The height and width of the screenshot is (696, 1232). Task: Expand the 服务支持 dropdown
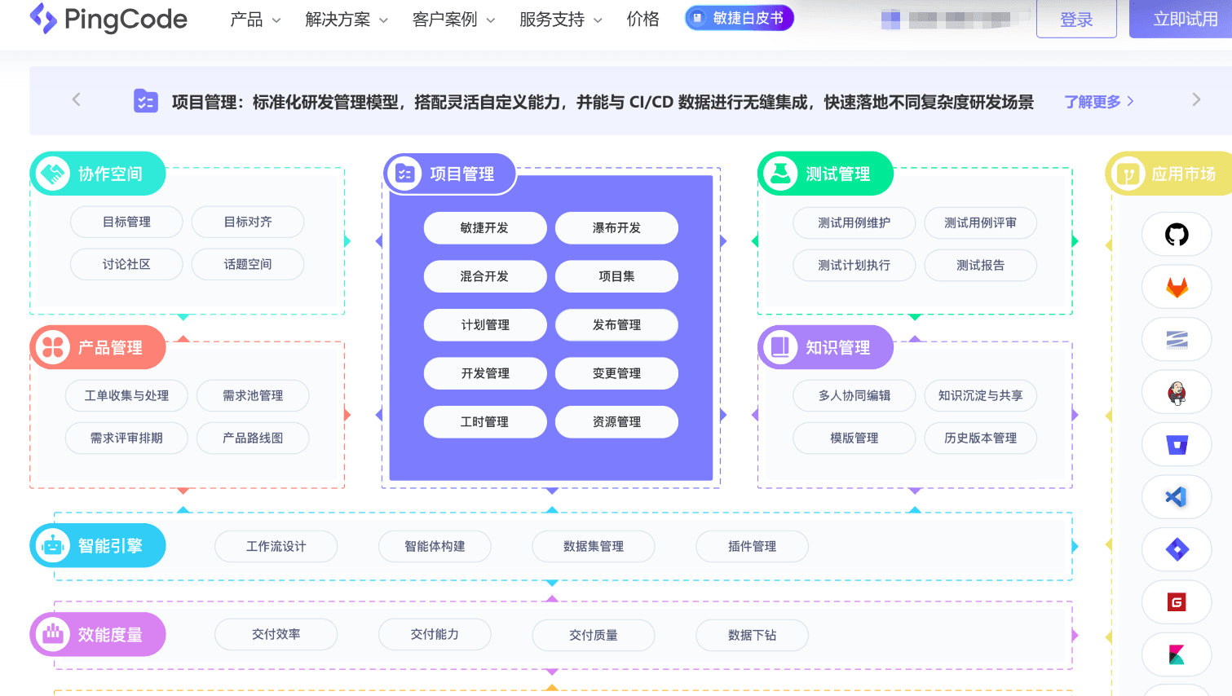tap(561, 20)
